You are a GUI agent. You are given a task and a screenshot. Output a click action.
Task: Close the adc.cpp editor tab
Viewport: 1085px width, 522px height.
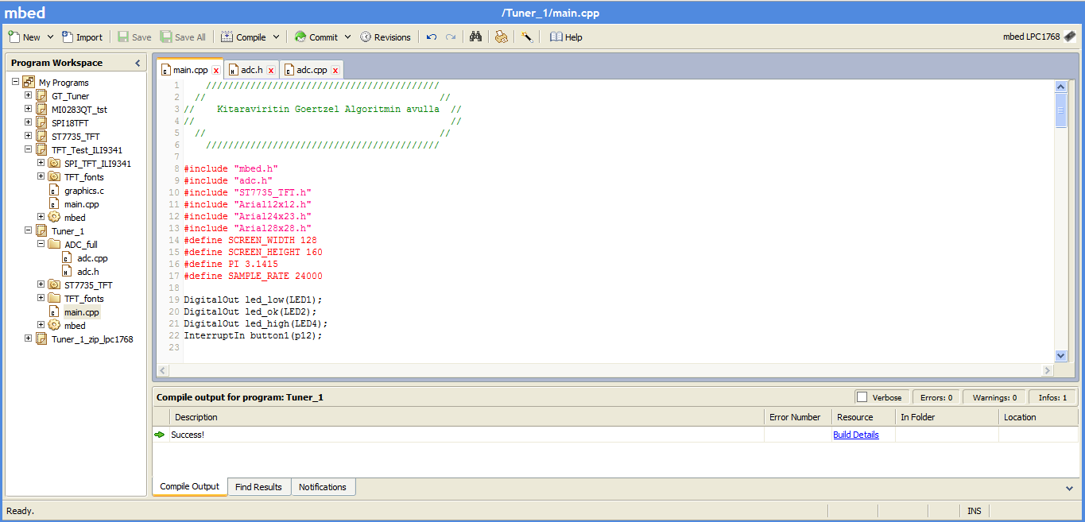point(335,70)
